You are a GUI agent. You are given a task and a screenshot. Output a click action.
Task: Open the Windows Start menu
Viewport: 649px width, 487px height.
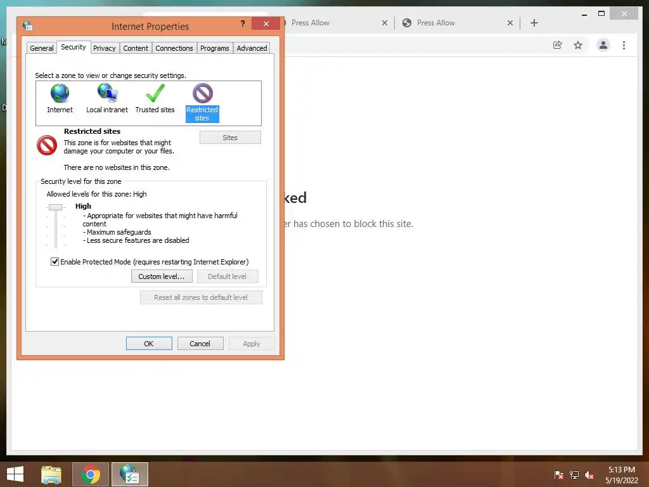[x=15, y=474]
